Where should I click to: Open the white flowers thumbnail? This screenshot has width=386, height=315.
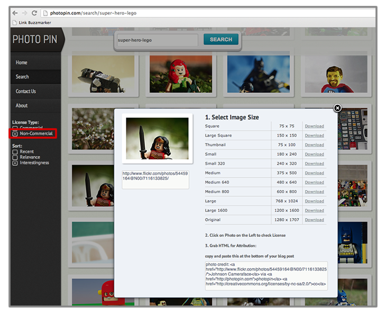[x=93, y=129]
